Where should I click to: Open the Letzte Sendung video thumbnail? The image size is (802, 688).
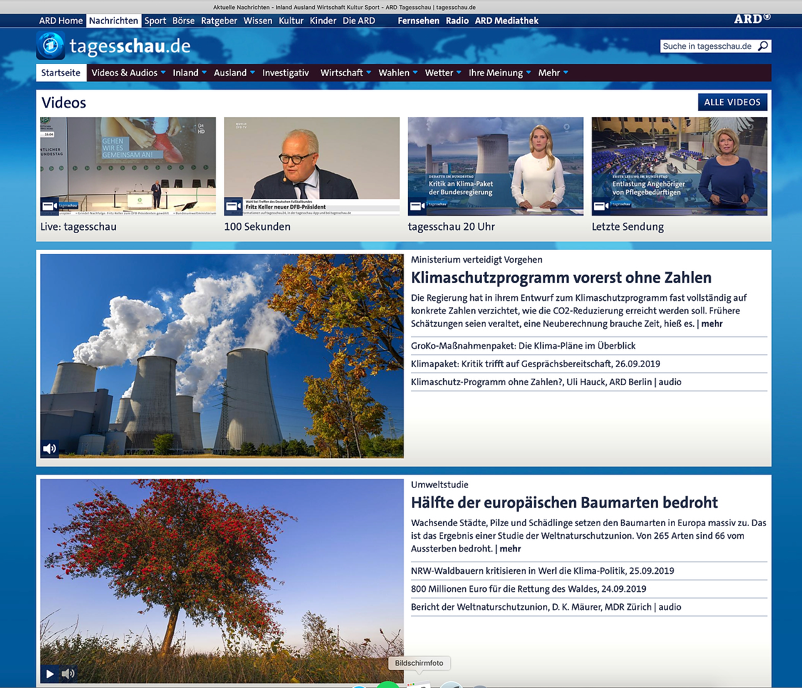680,167
